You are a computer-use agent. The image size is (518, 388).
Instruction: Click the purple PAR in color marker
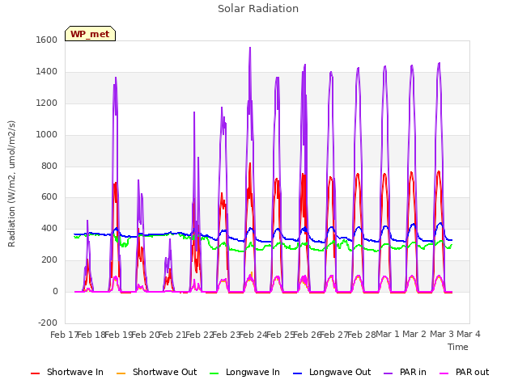388,373
